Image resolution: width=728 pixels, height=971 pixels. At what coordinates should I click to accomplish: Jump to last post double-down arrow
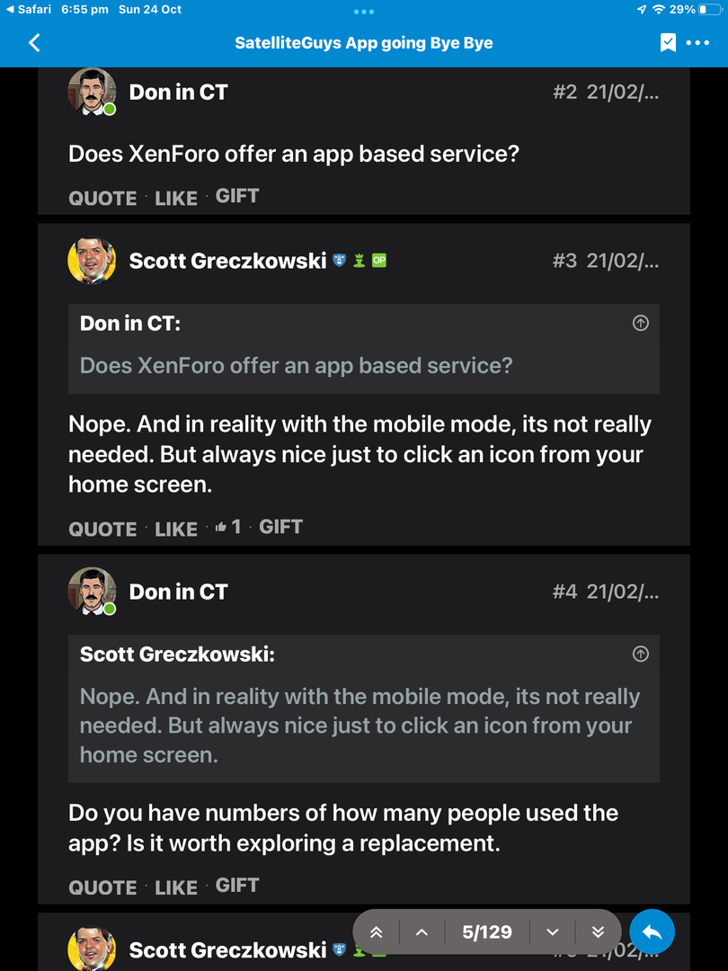point(598,932)
